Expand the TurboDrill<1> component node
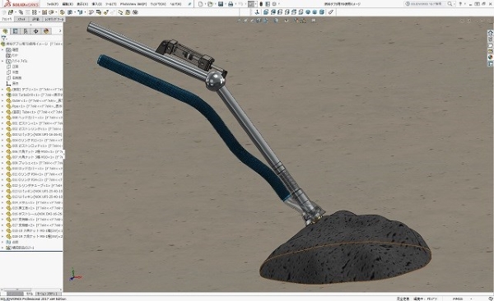 click(x=2, y=95)
